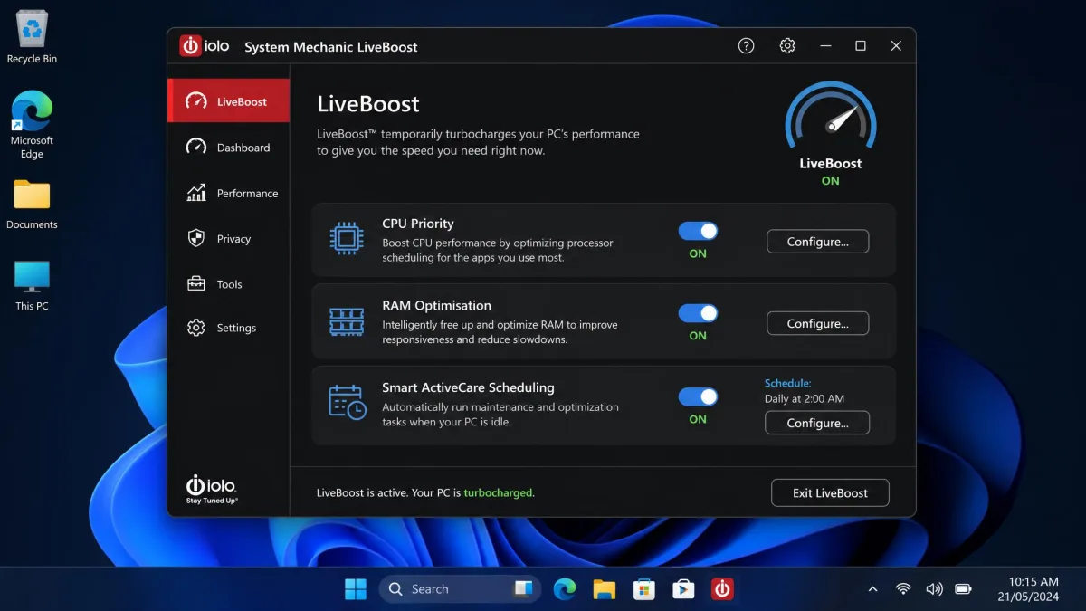Configure the CPU Priority options
Screen dimensions: 1086x611
[x=818, y=242]
